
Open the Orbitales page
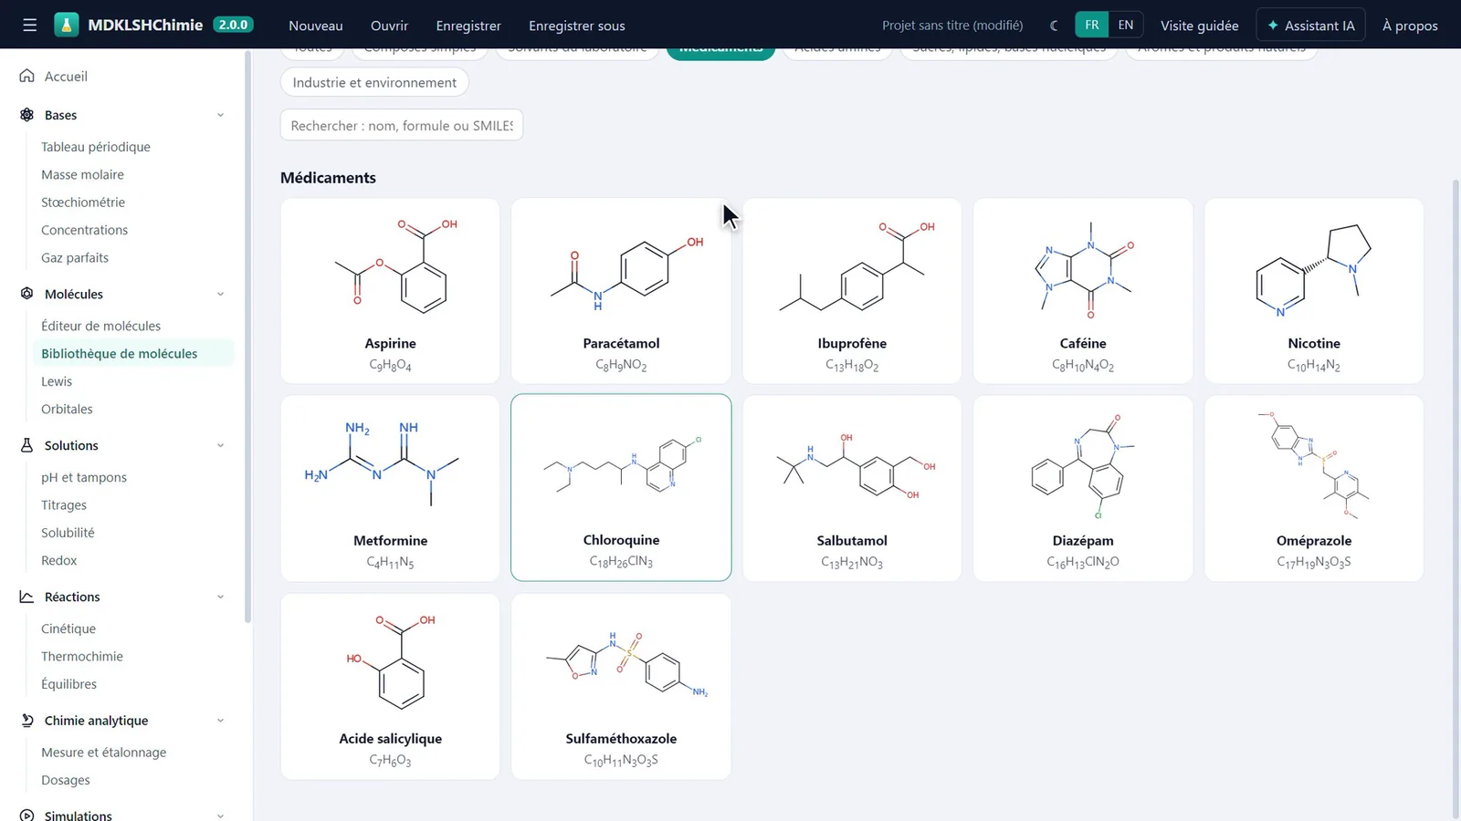(x=67, y=410)
